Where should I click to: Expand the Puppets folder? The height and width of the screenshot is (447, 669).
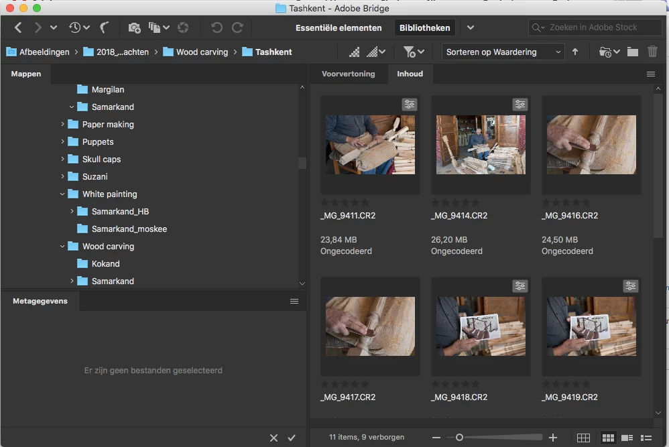click(x=63, y=141)
